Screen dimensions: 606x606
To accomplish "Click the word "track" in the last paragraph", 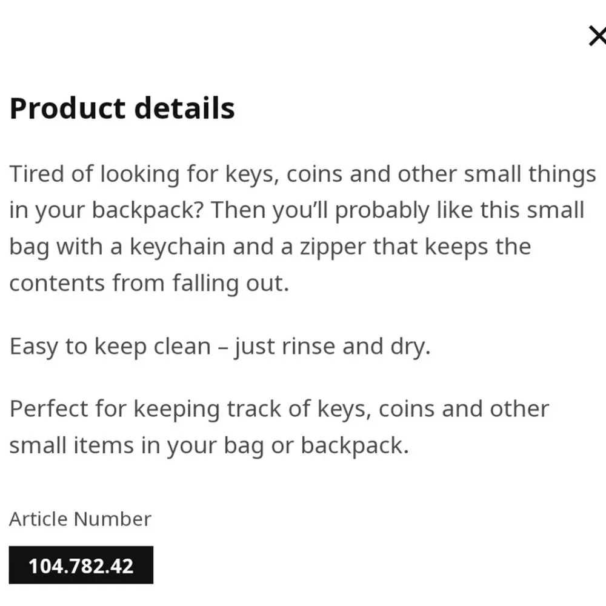I will (x=254, y=409).
